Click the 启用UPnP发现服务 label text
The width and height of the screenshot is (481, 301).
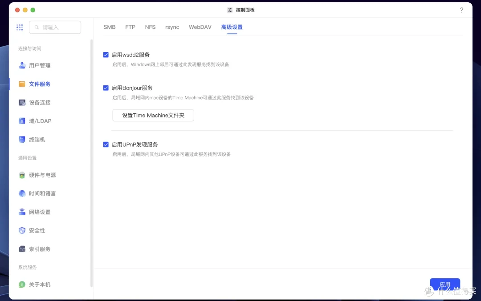click(135, 144)
